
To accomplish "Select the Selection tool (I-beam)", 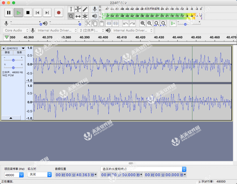I will [71, 9].
